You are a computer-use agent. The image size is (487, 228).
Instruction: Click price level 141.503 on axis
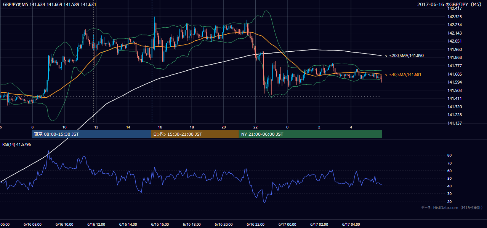pos(455,90)
